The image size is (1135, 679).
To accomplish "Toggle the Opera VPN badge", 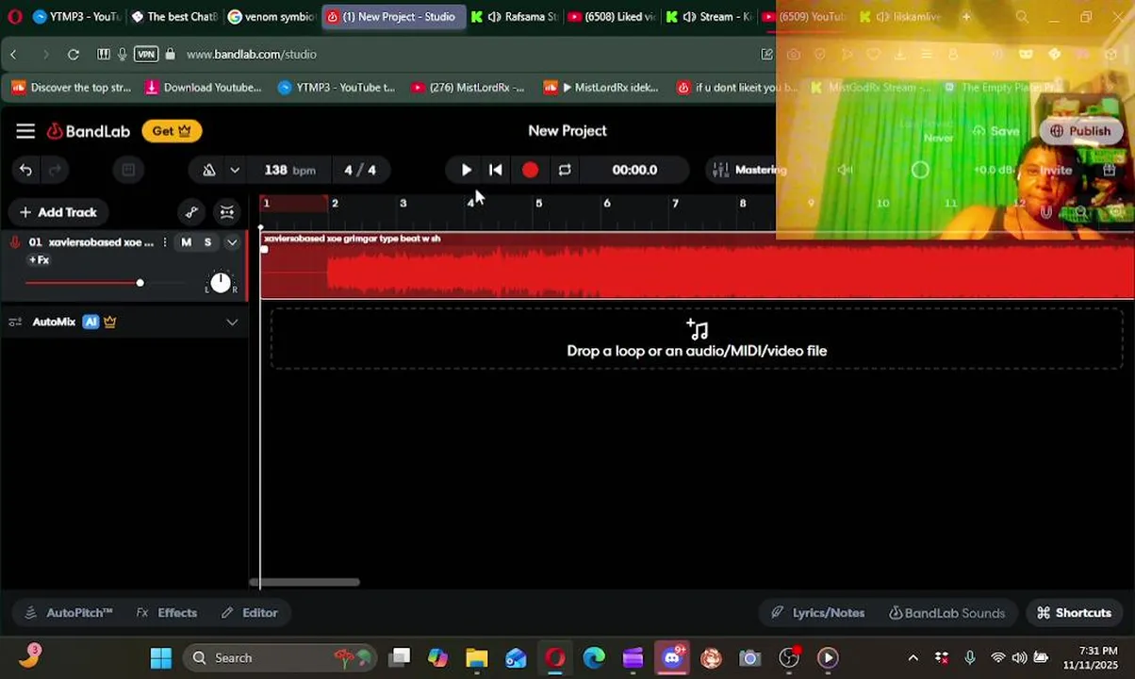I will point(146,55).
